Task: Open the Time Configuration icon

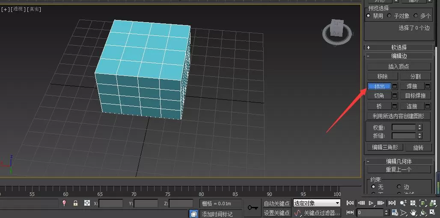Action: (395, 212)
